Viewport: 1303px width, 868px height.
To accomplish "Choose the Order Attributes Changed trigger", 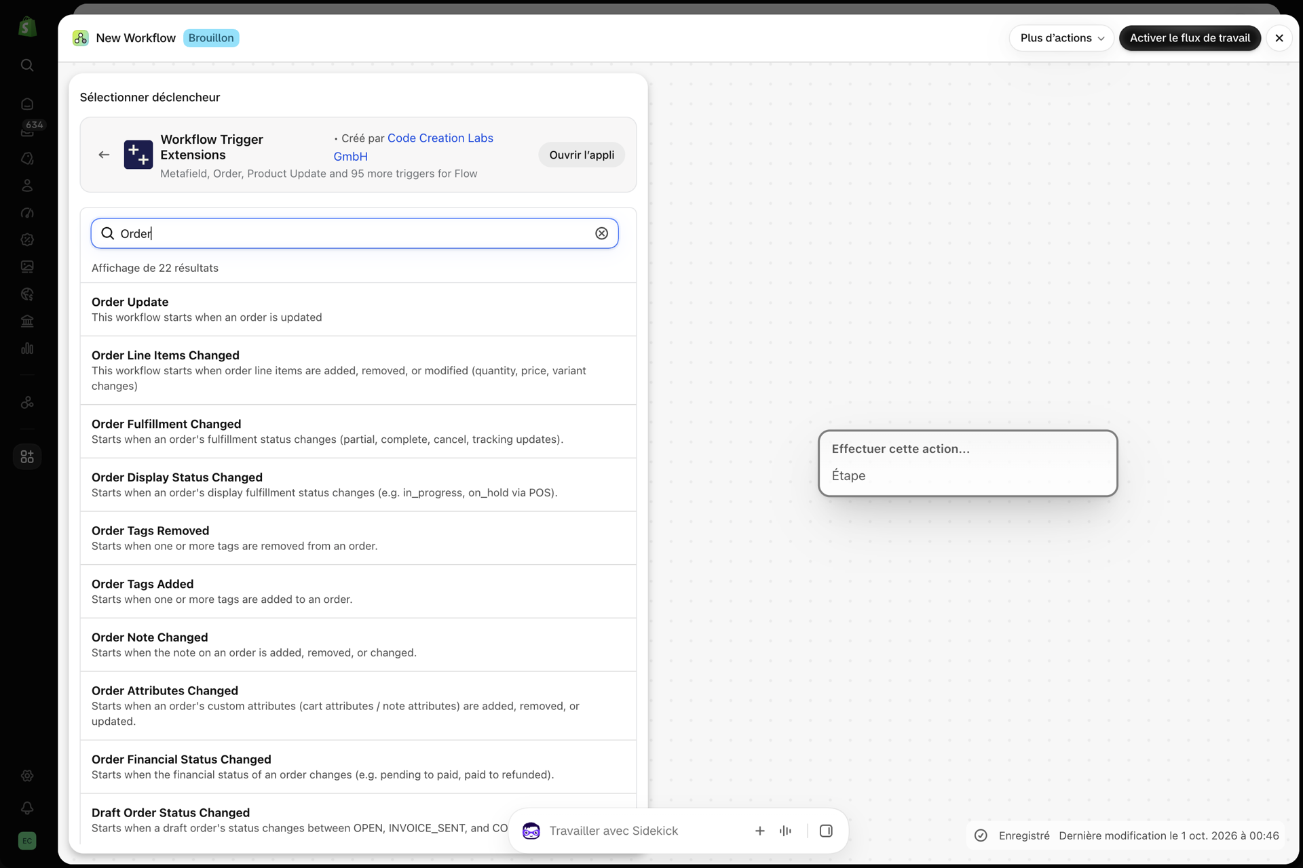I will point(358,706).
